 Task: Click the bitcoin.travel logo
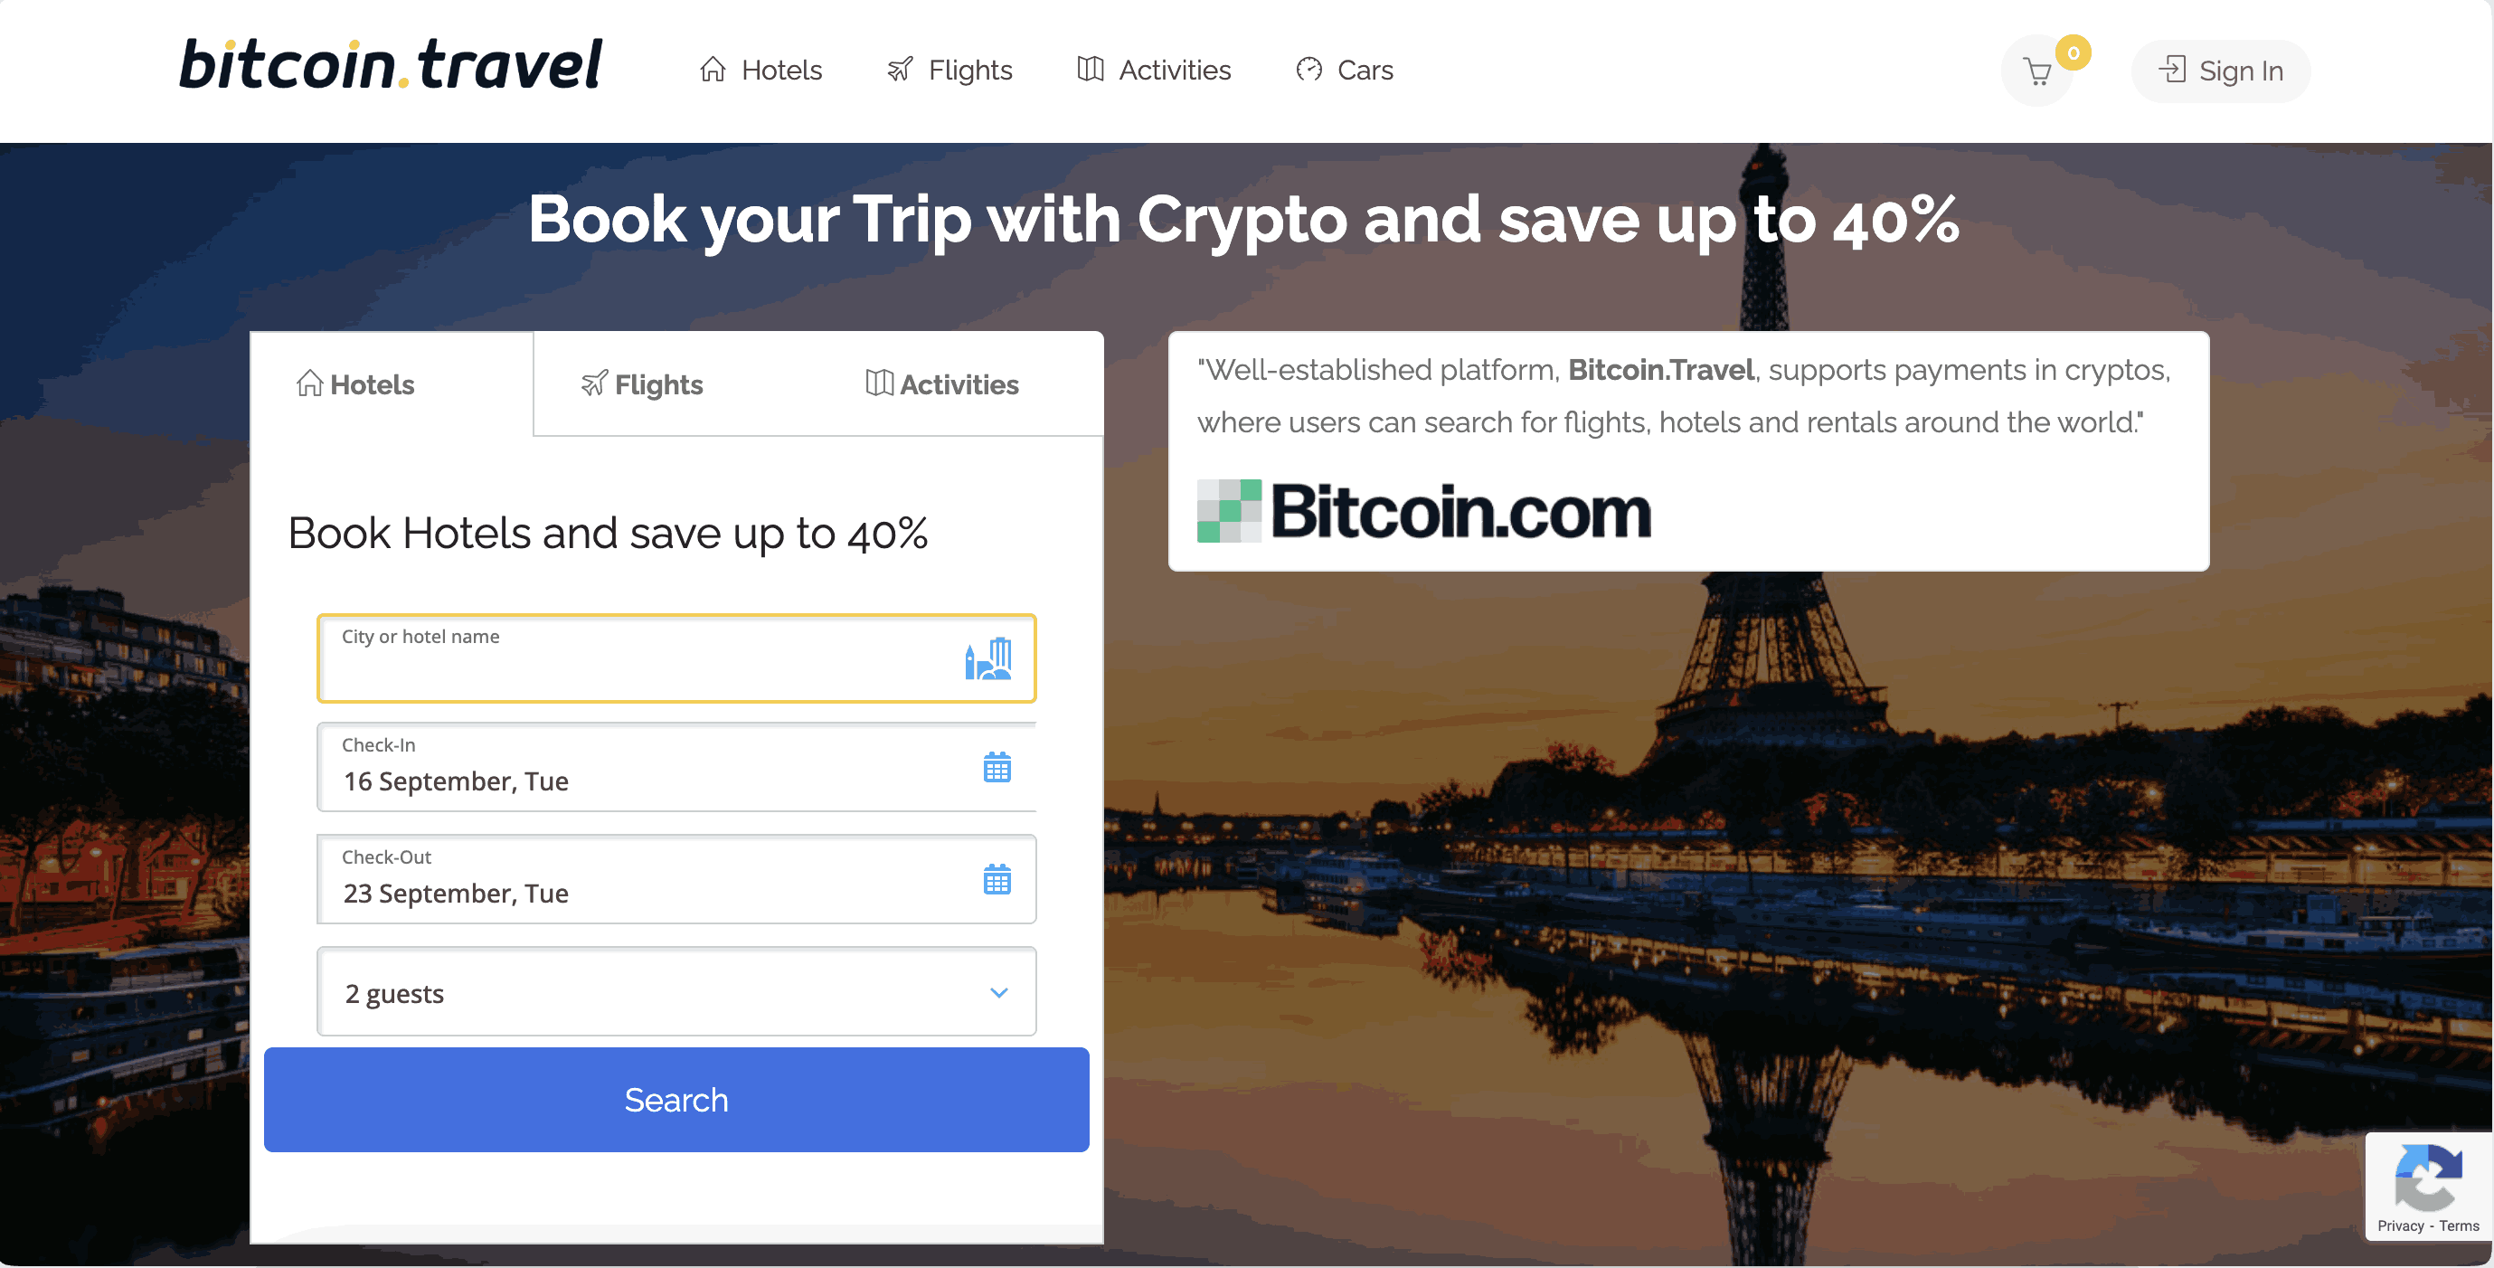[390, 66]
